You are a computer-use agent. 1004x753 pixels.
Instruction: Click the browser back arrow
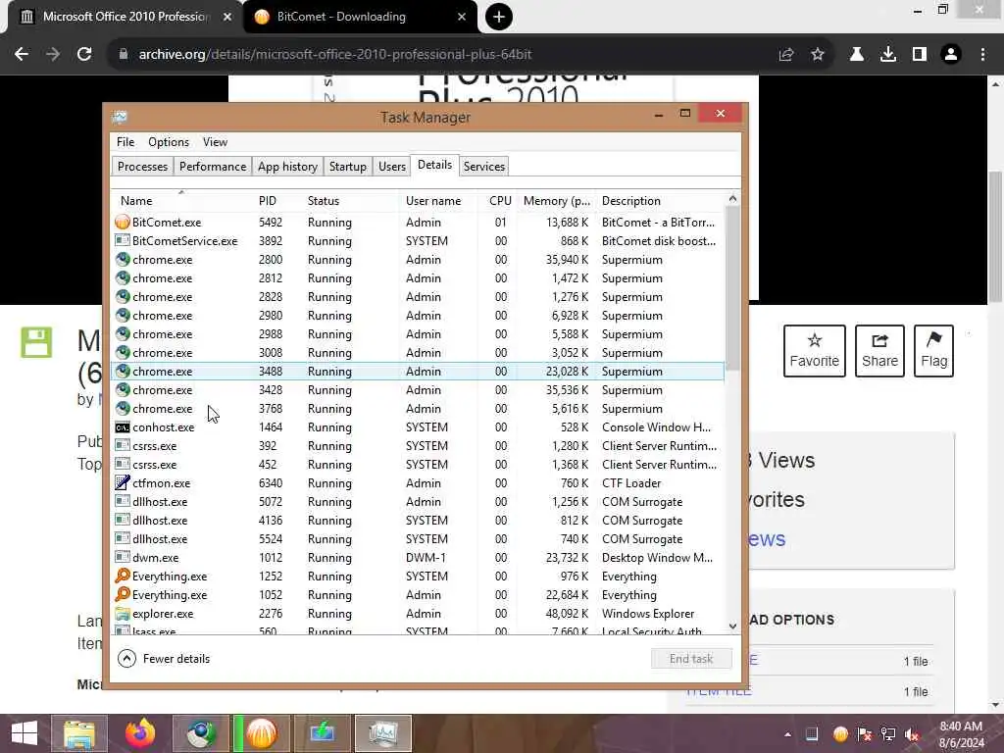click(x=22, y=55)
